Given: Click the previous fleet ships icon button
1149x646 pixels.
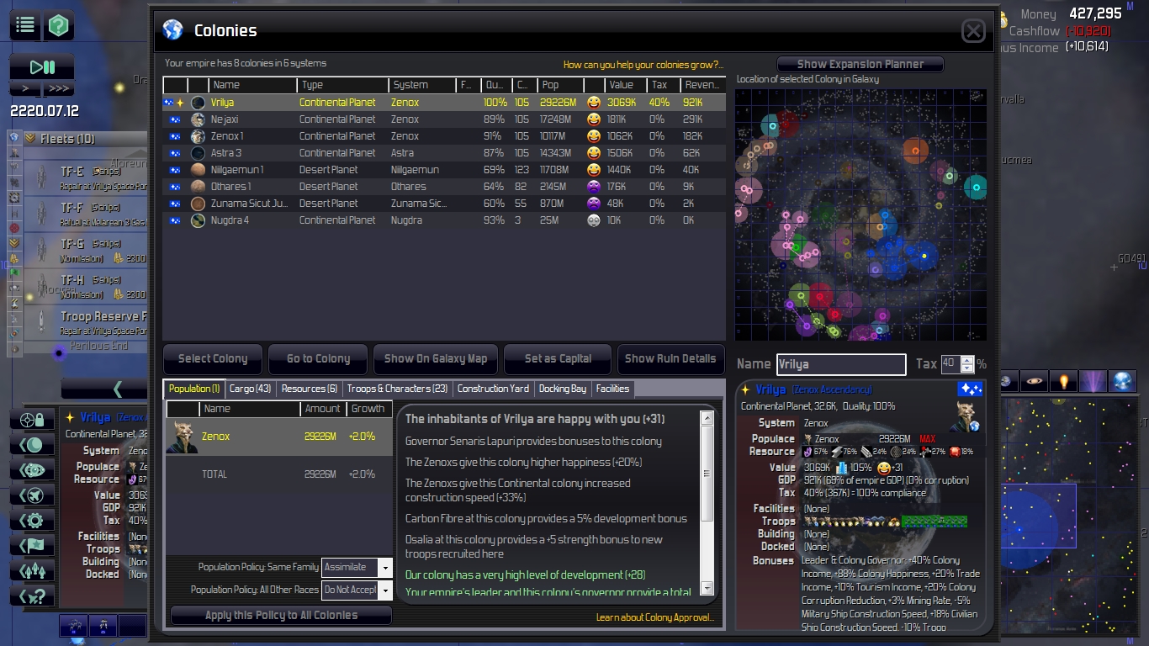Looking at the screenshot, I should tap(33, 570).
